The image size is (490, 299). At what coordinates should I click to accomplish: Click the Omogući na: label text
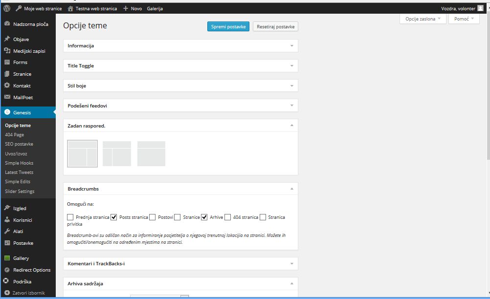pos(80,204)
